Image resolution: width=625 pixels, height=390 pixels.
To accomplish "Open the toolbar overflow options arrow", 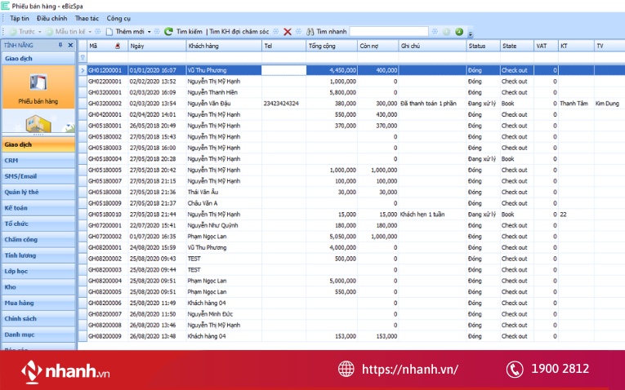I will tap(471, 33).
